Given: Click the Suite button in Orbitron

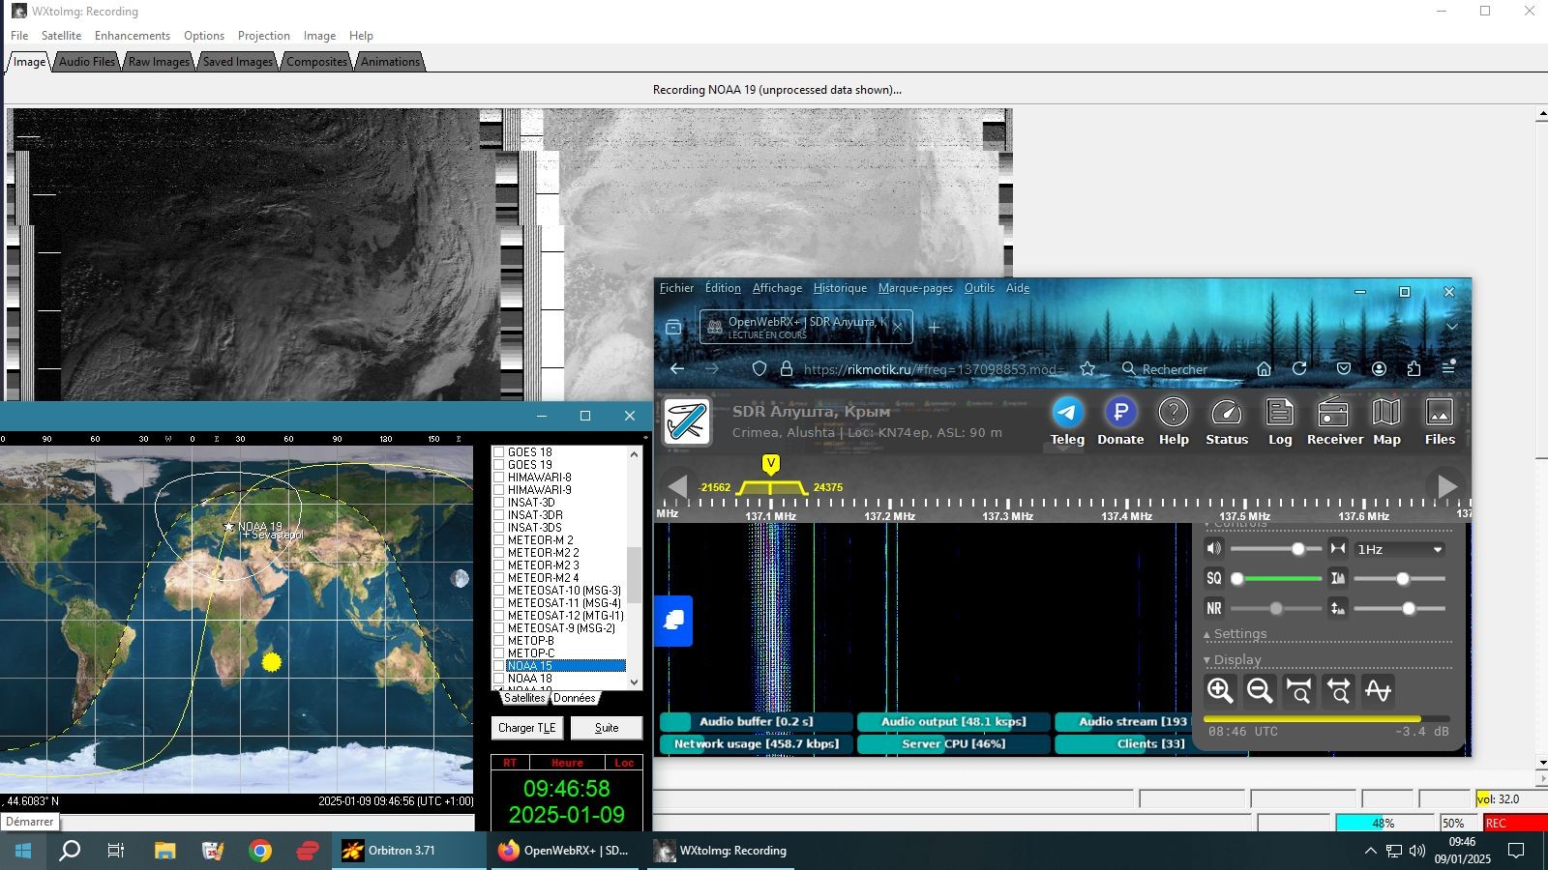Looking at the screenshot, I should 607,728.
